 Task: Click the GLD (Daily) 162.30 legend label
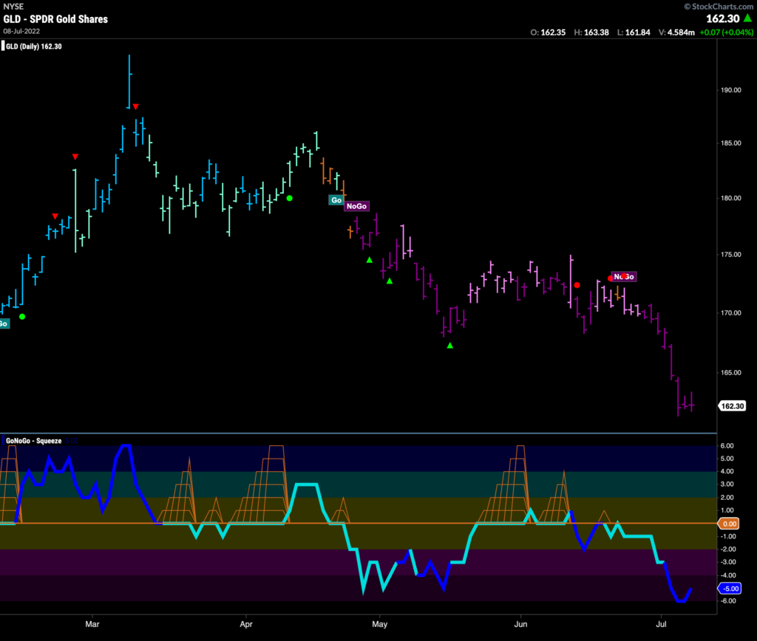point(34,47)
